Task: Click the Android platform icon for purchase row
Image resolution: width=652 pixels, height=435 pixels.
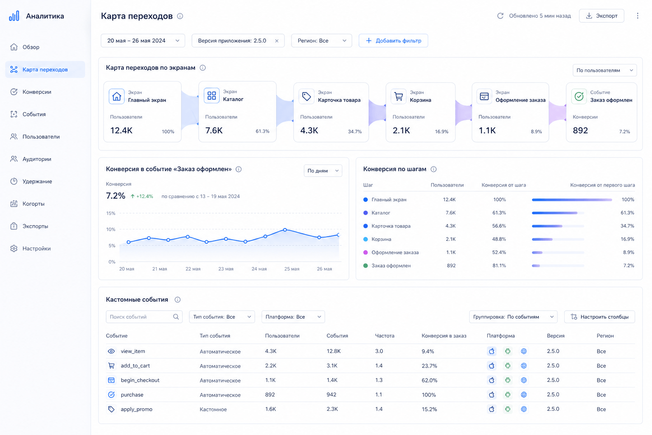Action: 508,395
